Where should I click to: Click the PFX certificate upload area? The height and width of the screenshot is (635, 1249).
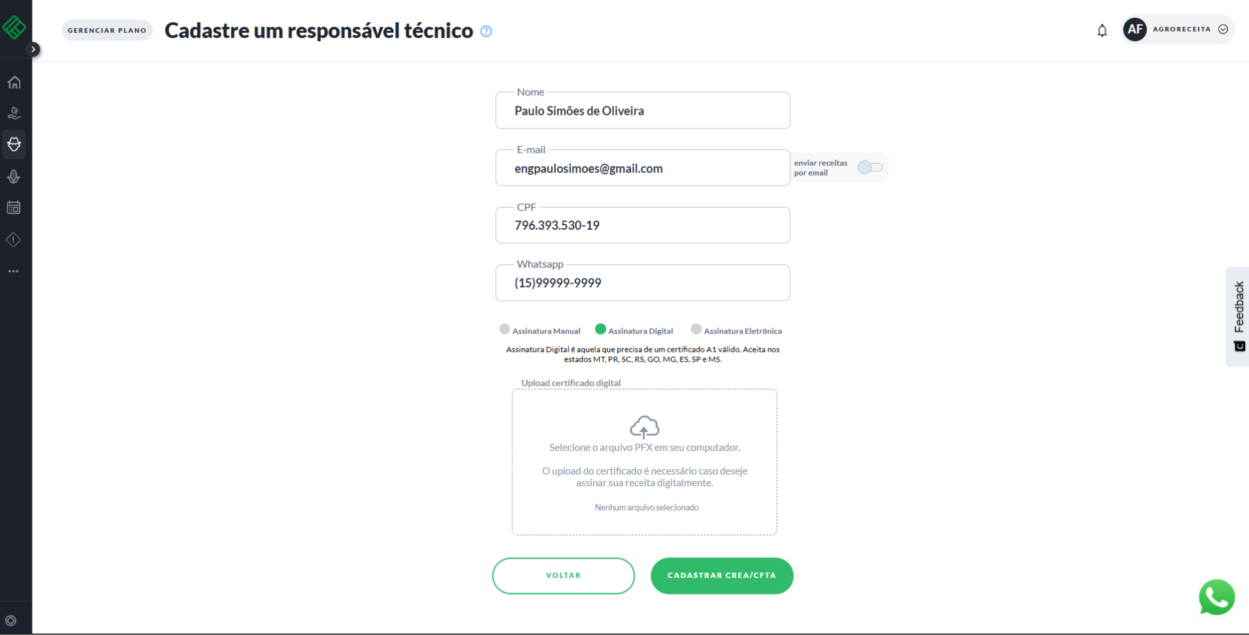pyautogui.click(x=644, y=462)
